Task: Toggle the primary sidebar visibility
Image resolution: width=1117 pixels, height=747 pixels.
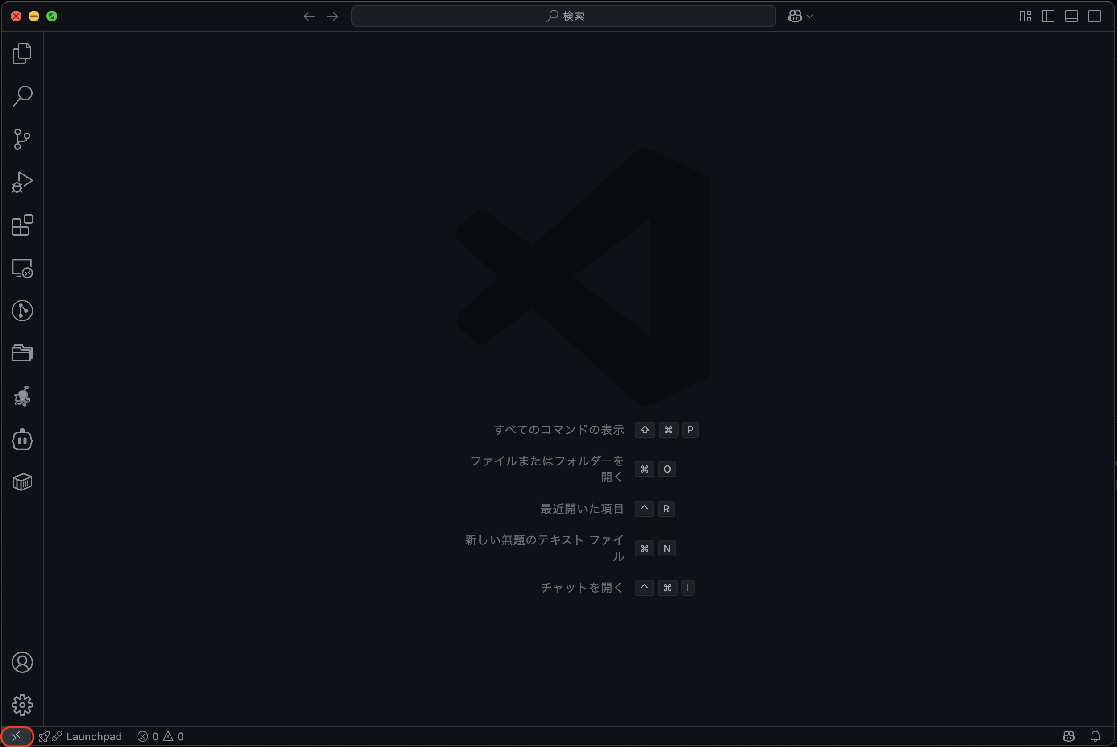Action: click(1048, 16)
